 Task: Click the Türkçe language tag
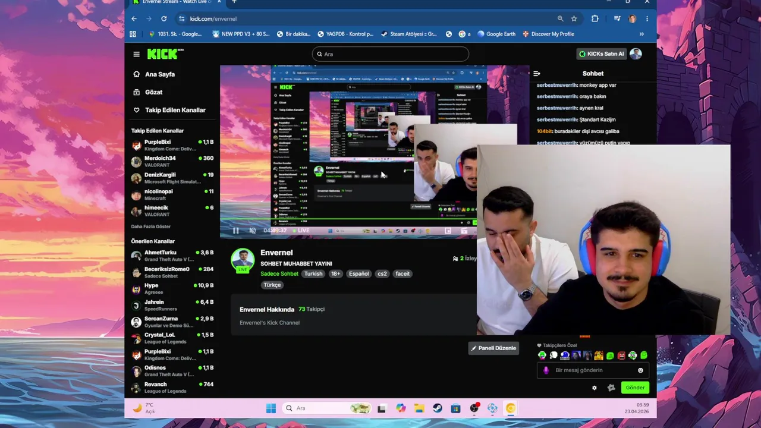[x=272, y=285]
